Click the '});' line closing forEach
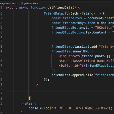Image resolution: width=114 pixels, height=114 pixels. [x=46, y=80]
